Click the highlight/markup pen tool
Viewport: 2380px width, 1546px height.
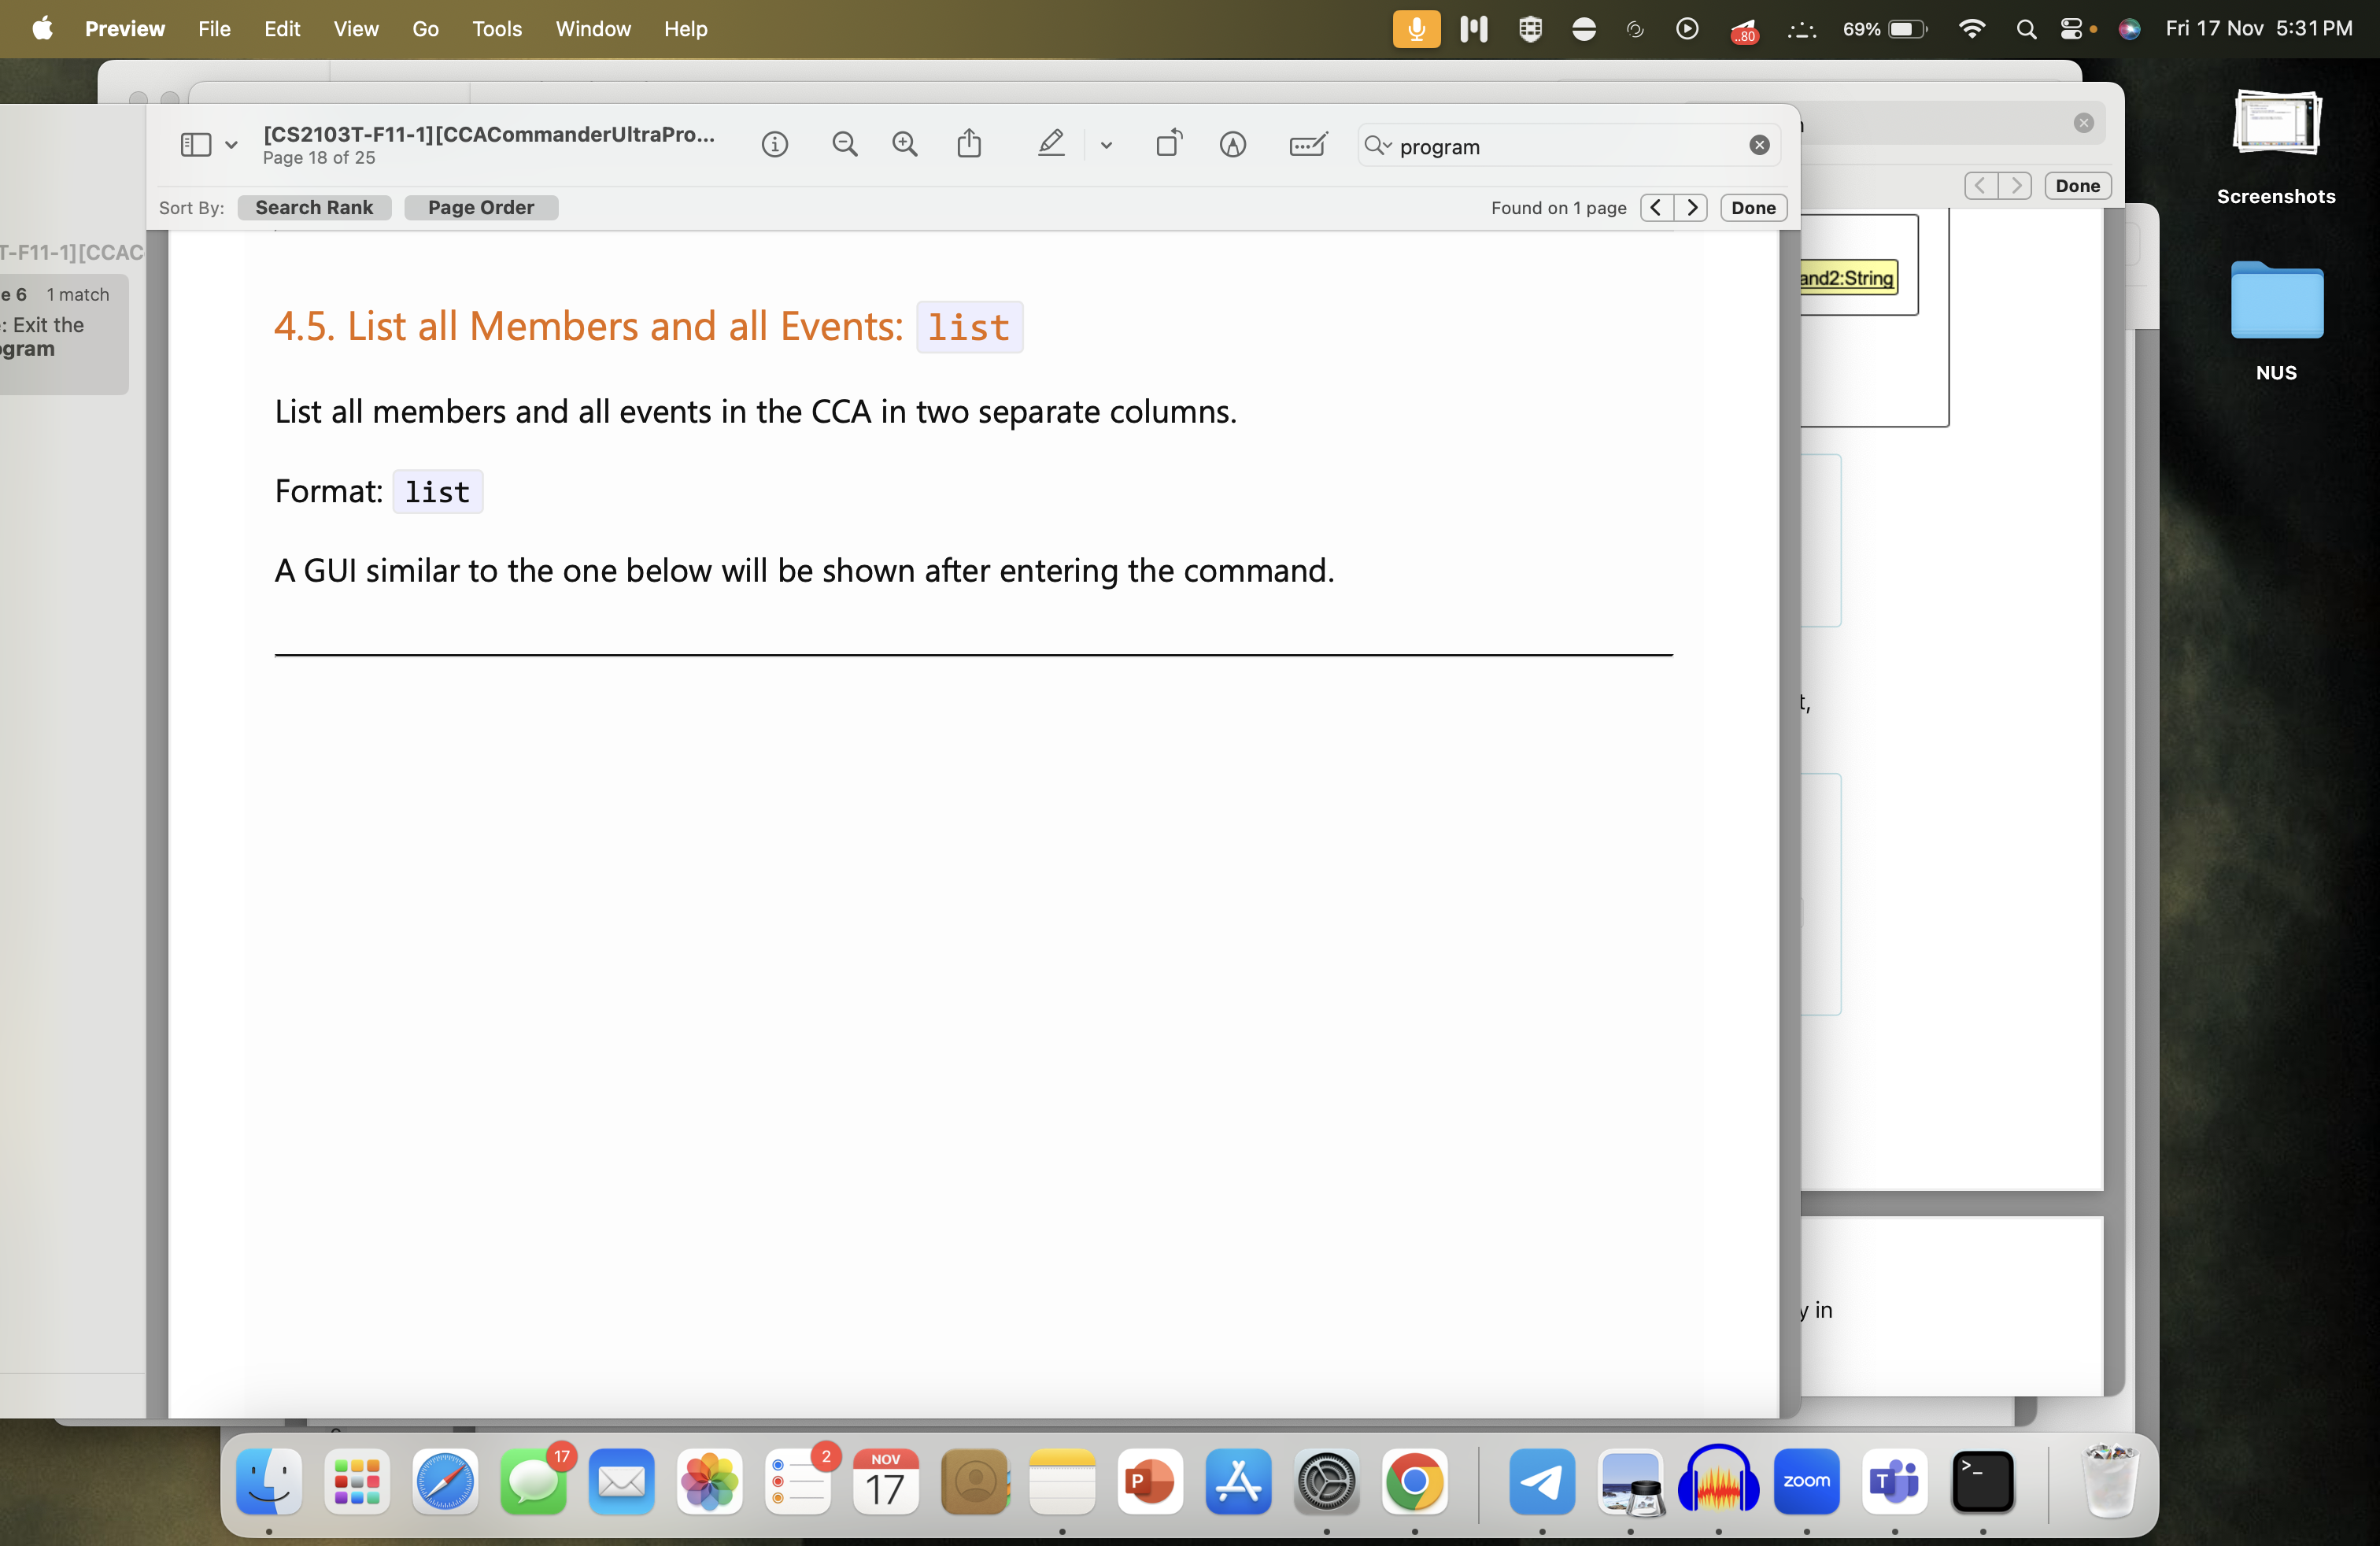1049,146
